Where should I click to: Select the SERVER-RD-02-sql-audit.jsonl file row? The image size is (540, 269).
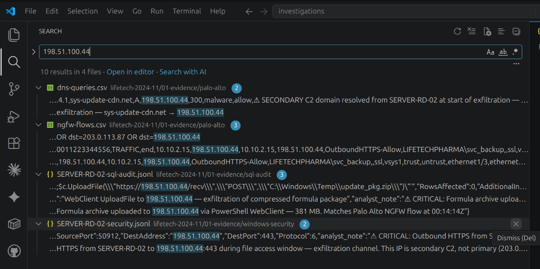[x=278, y=175]
